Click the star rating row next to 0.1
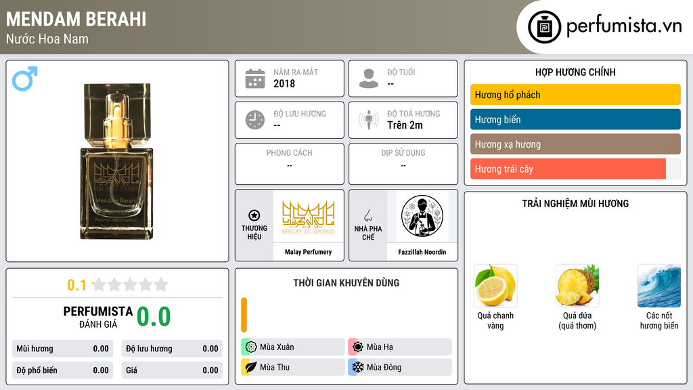The width and height of the screenshot is (693, 390). 130,284
